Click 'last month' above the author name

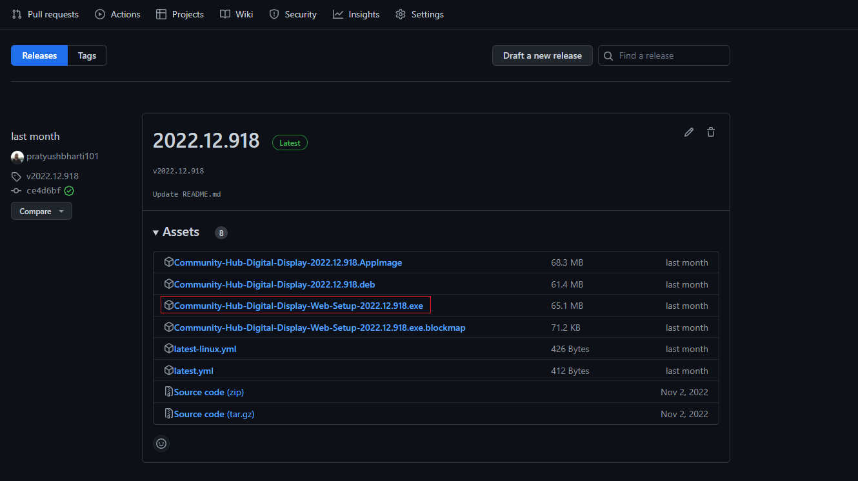tap(35, 136)
